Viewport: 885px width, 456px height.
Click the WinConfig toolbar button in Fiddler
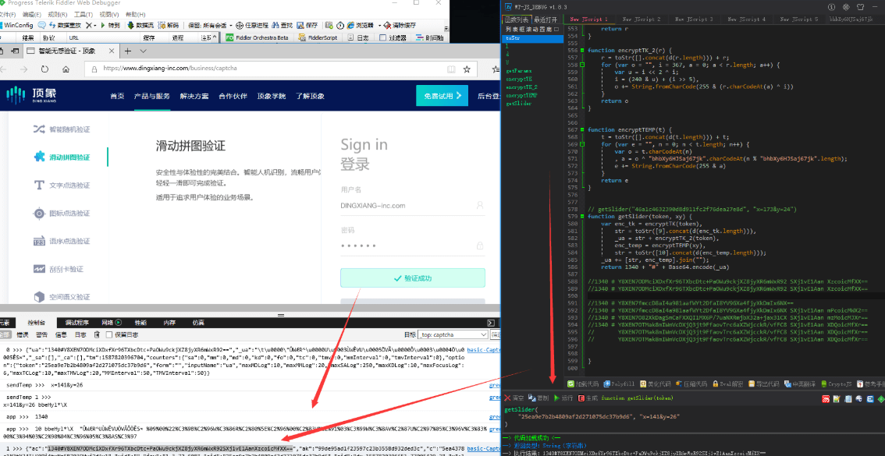(17, 25)
